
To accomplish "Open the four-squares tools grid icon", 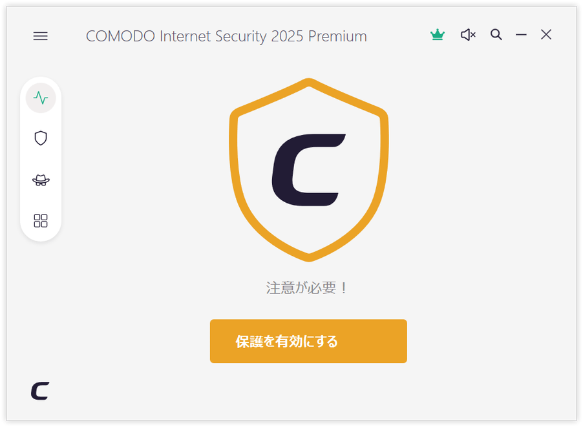I will point(41,220).
